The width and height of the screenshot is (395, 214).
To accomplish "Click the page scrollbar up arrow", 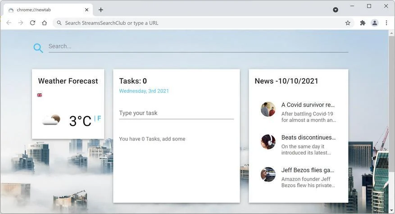I will pos(391,33).
